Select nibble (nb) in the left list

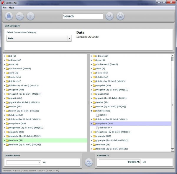(x=15, y=60)
